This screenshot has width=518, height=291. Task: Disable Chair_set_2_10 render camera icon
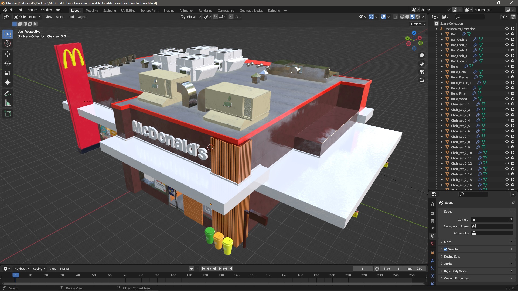tap(512, 153)
